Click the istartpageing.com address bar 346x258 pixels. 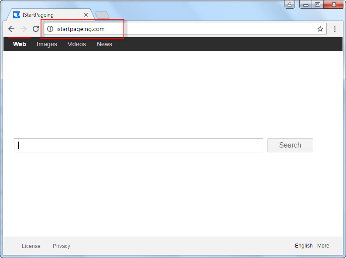(185, 29)
